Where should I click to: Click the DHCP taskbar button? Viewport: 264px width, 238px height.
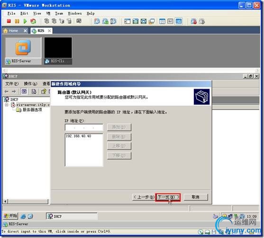[x=72, y=216]
